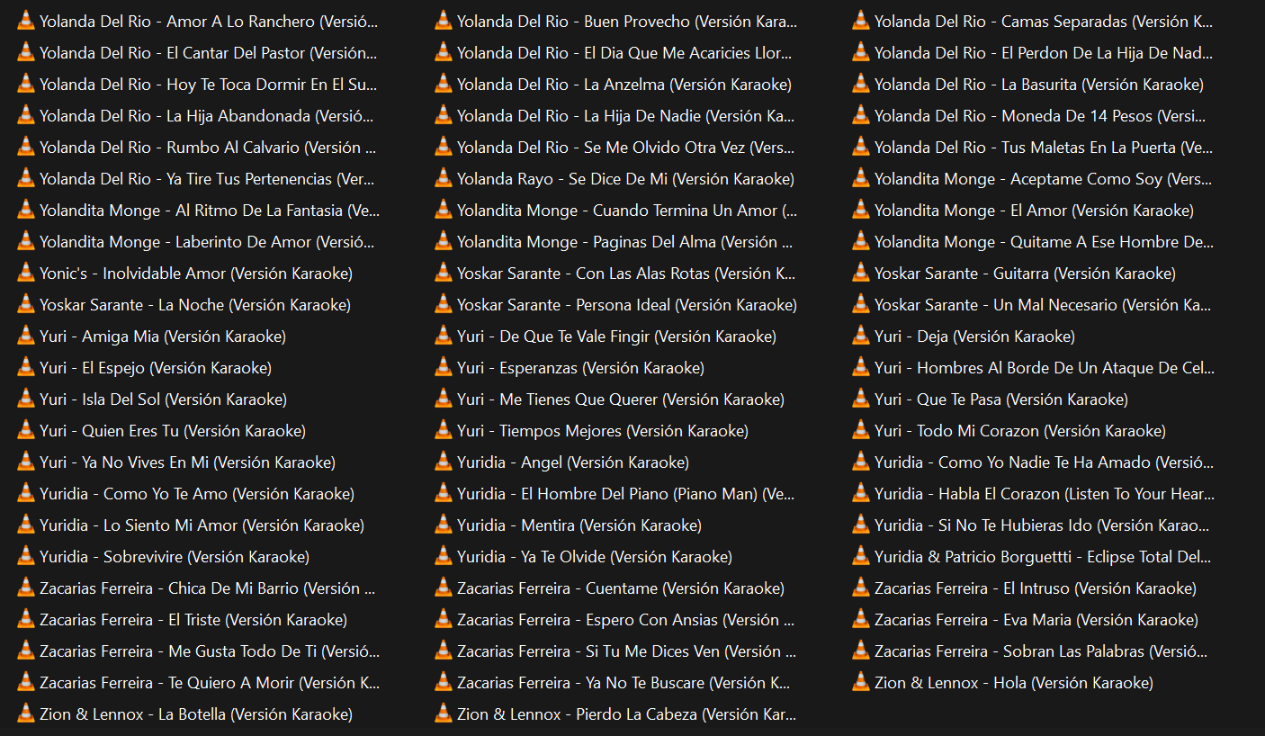The image size is (1265, 736).
Task: Select file Yuri - De Que Te Vale Fingir
Action: [x=606, y=336]
